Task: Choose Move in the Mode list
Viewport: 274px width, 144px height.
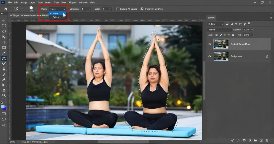Action: coord(58,13)
